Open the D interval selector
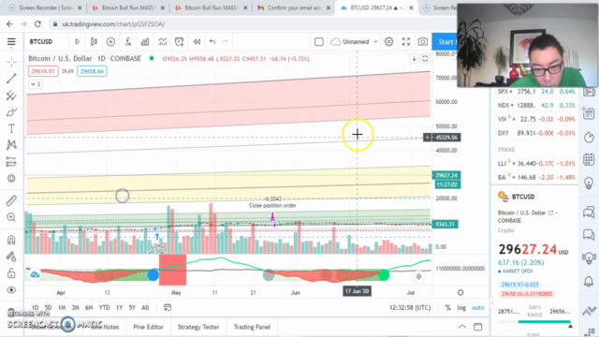 point(77,41)
